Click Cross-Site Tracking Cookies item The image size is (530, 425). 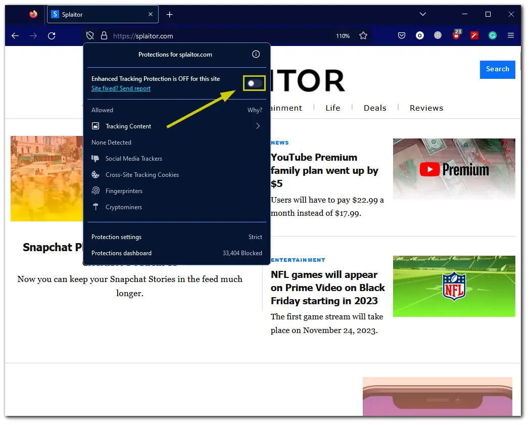(x=142, y=175)
